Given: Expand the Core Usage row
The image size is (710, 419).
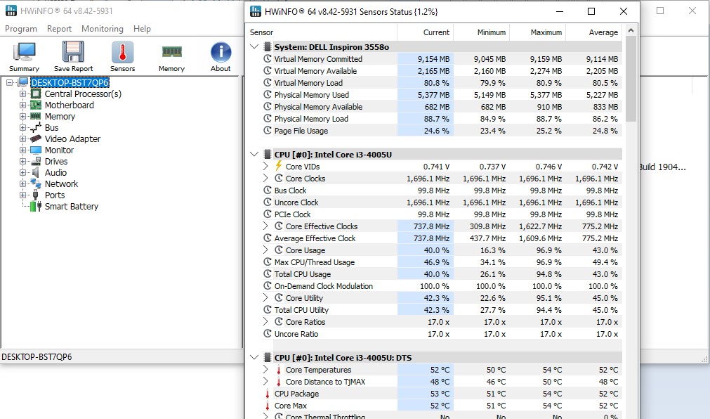Looking at the screenshot, I should point(265,250).
